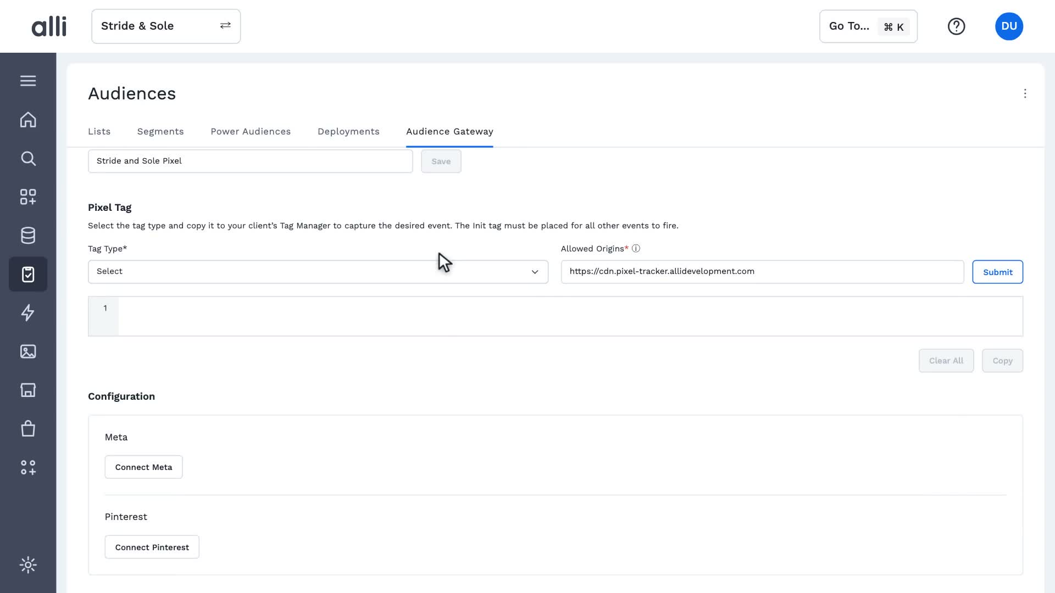Screen dimensions: 1055x593
Task: Select the clipboard checklist sidebar icon
Action: click(x=28, y=274)
